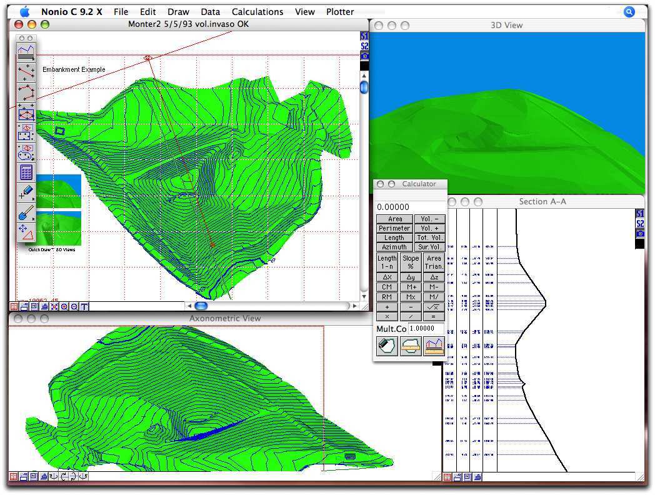Click the last rotate icon in Axonometric View
The image size is (655, 495).
click(x=84, y=477)
